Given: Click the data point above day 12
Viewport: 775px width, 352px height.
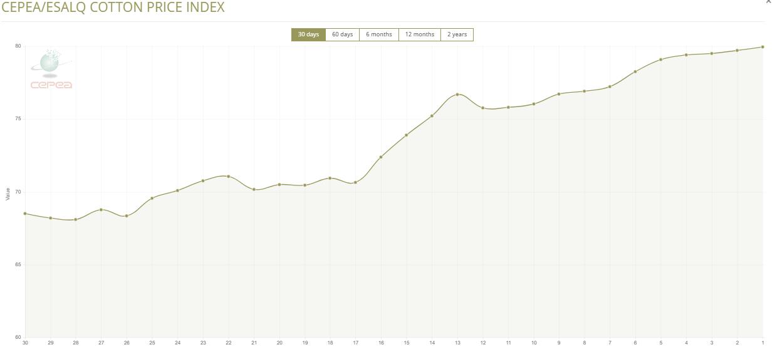Looking at the screenshot, I should coord(482,108).
